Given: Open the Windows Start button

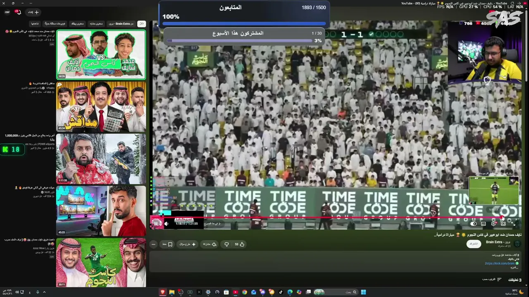Looking at the screenshot, I should pyautogui.click(x=363, y=292).
